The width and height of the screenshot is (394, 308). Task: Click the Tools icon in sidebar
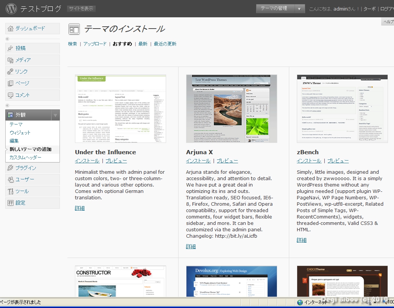[x=10, y=191]
